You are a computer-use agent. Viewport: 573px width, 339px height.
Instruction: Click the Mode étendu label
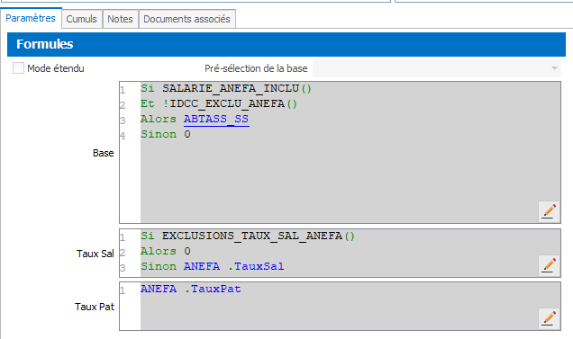56,68
